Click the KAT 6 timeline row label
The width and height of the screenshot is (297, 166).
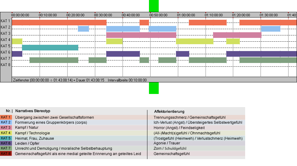point(5,52)
